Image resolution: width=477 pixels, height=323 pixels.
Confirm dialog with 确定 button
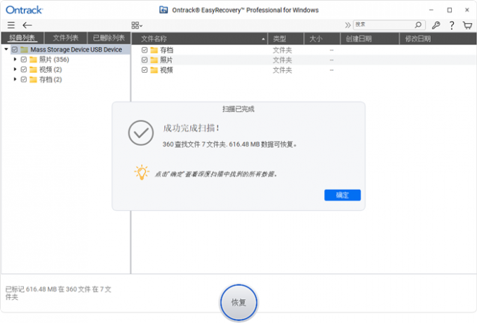click(x=342, y=195)
